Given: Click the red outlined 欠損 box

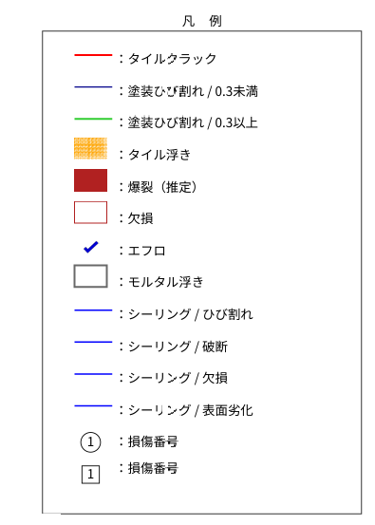Looking at the screenshot, I should 91,213.
